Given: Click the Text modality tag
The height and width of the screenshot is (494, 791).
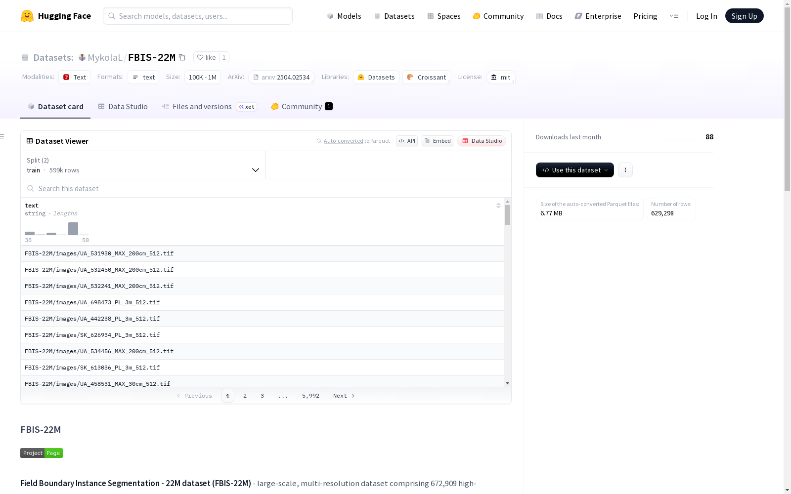Looking at the screenshot, I should 75,77.
